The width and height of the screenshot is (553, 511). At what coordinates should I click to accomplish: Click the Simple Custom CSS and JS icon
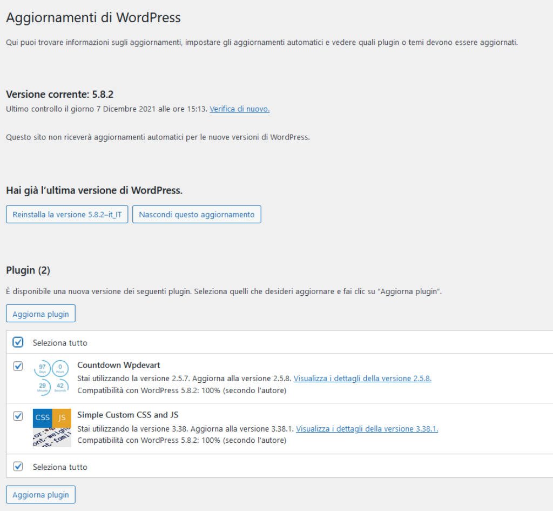pyautogui.click(x=52, y=428)
